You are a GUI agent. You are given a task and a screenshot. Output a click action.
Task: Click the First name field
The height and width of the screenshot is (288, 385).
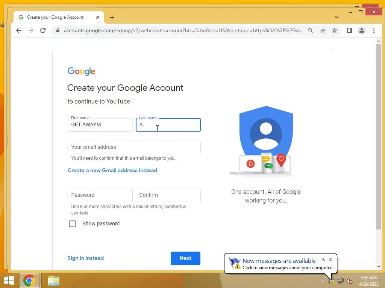[x=100, y=124]
